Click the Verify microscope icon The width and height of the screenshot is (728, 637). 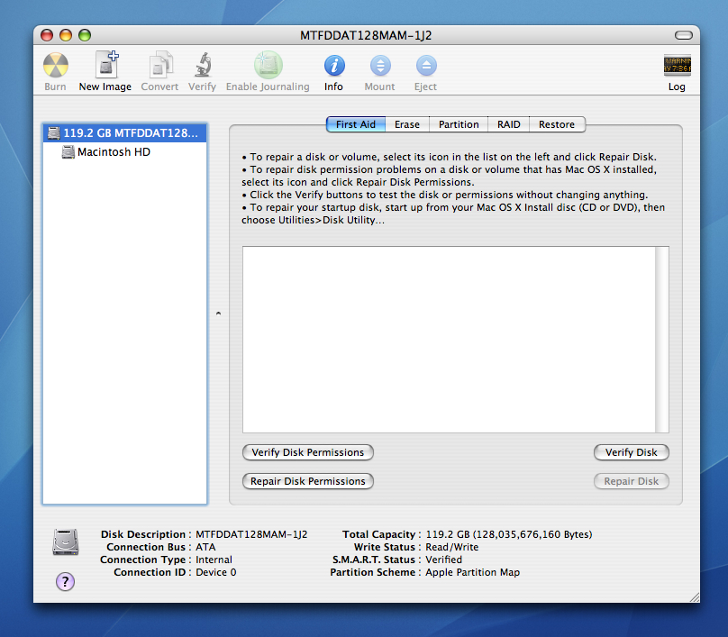click(203, 65)
